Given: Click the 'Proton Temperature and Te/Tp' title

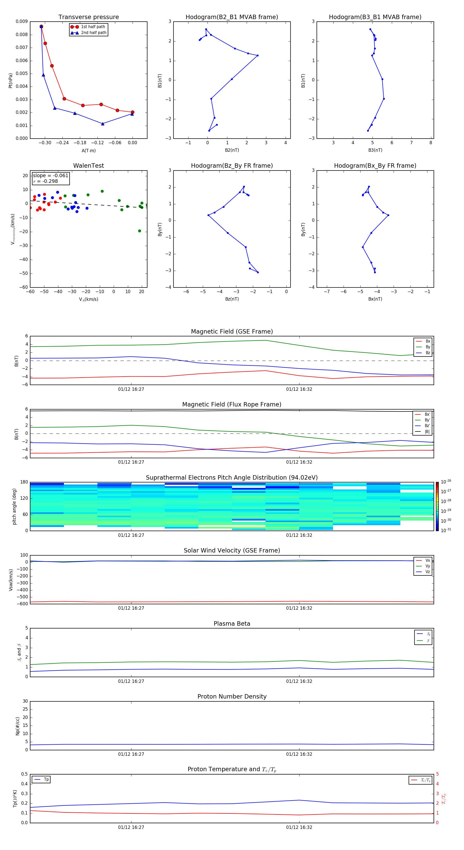Looking at the screenshot, I should (x=232, y=769).
